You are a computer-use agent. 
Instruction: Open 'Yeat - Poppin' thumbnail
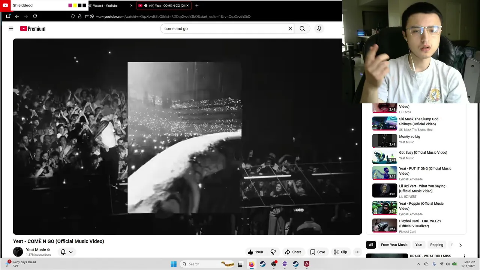pyautogui.click(x=384, y=208)
